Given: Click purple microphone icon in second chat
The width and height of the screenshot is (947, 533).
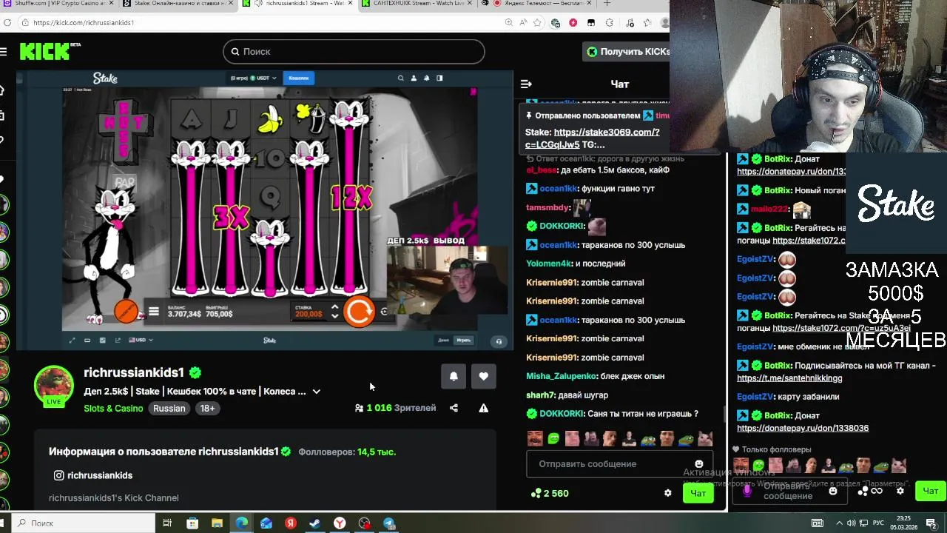Looking at the screenshot, I should click(x=747, y=490).
